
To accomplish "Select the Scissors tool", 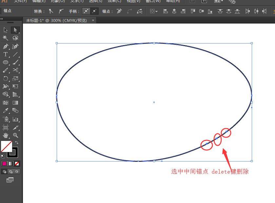I will pyautogui.click(x=15, y=70).
